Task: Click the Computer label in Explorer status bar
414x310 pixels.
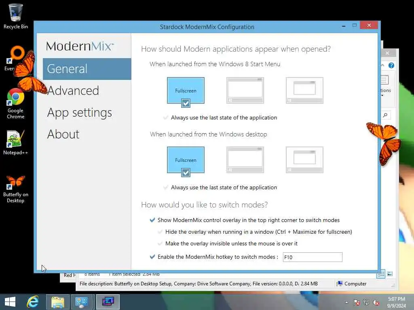Action: tap(355, 284)
